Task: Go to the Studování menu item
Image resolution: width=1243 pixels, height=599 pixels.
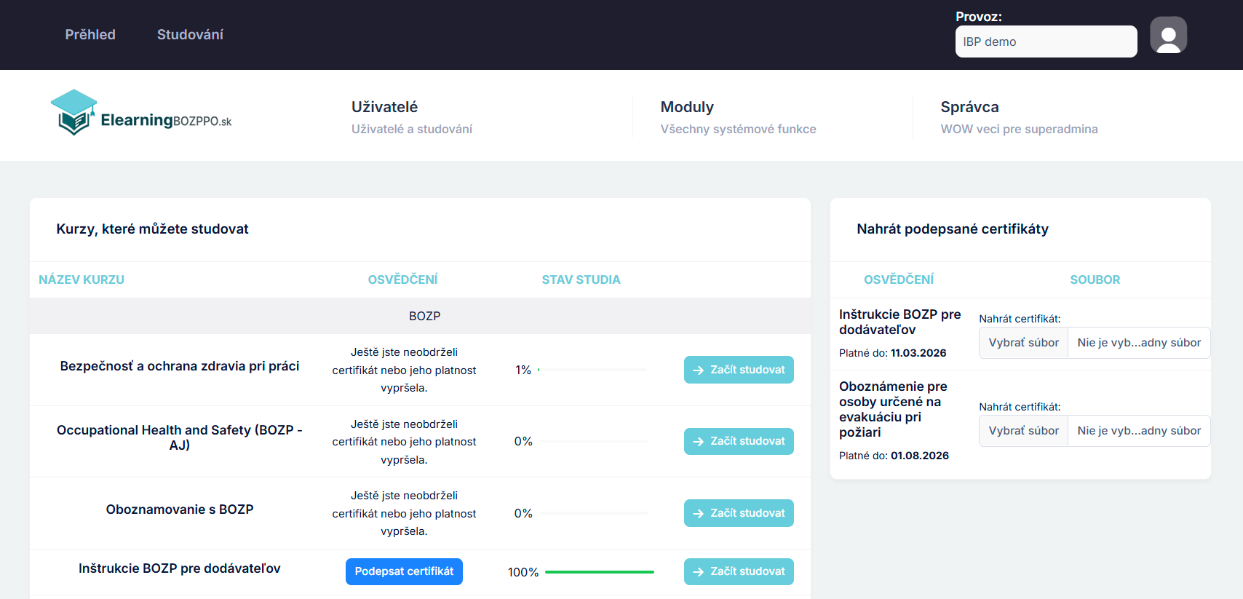Action: coord(190,35)
